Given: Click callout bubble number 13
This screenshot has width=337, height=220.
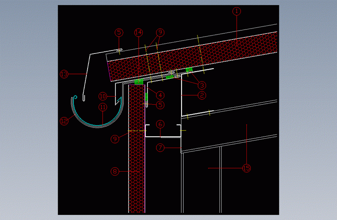Looking at the screenshot, I should [x=64, y=74].
